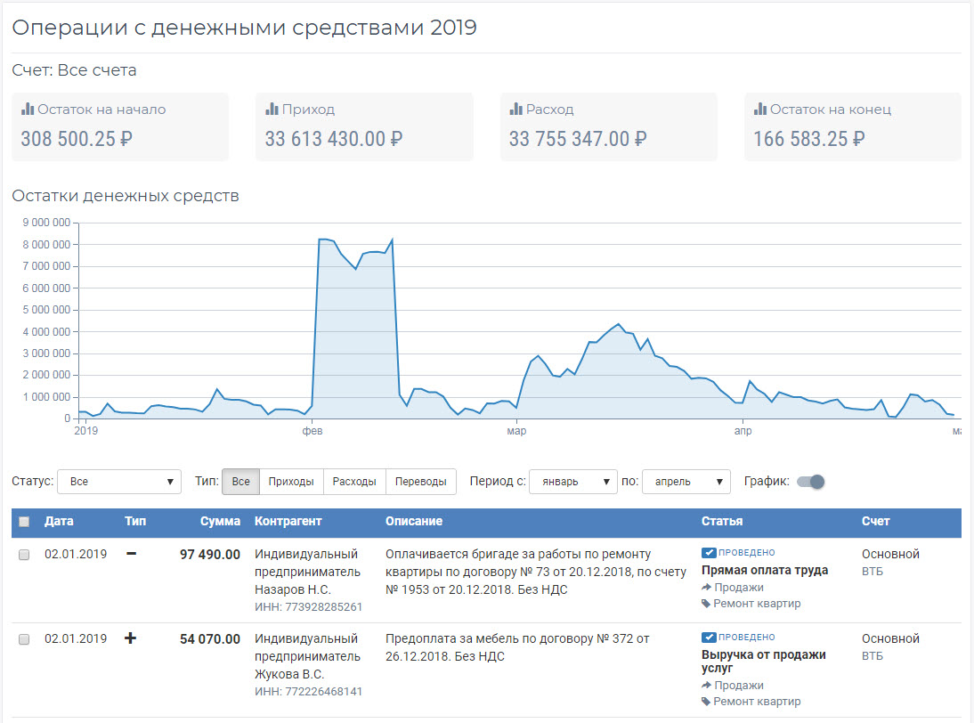Viewport: 974px width, 723px height.
Task: Click the bar chart icon beside 'Остаток на начало'
Action: [x=28, y=109]
